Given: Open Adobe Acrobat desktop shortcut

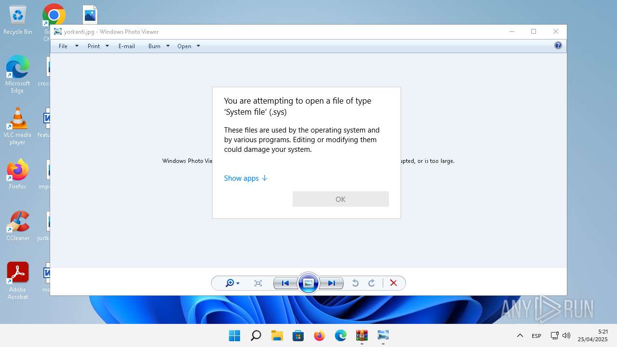Looking at the screenshot, I should [x=18, y=280].
